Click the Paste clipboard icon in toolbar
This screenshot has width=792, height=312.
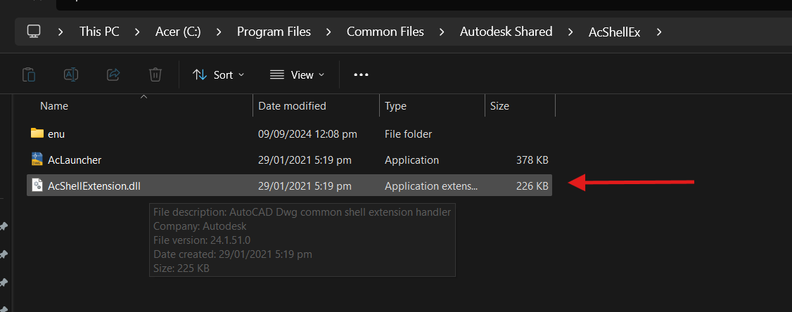[x=29, y=74]
